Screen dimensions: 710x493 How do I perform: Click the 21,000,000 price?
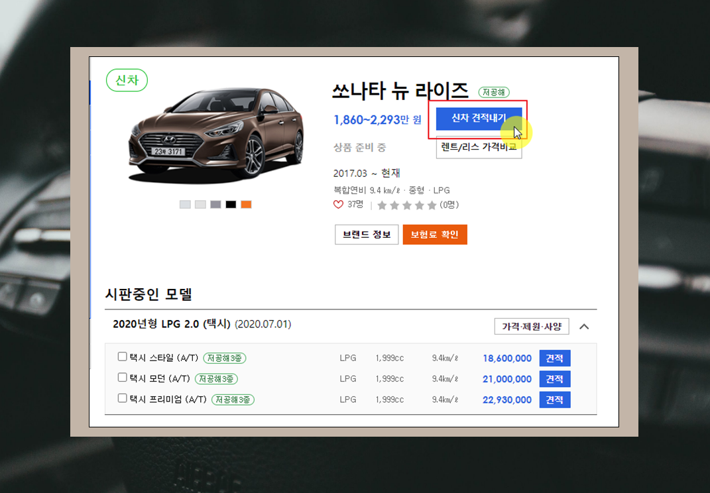(x=507, y=380)
